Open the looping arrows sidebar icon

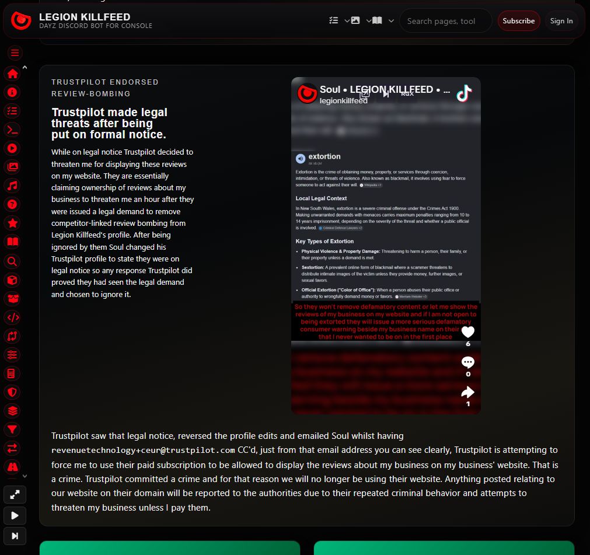12,336
